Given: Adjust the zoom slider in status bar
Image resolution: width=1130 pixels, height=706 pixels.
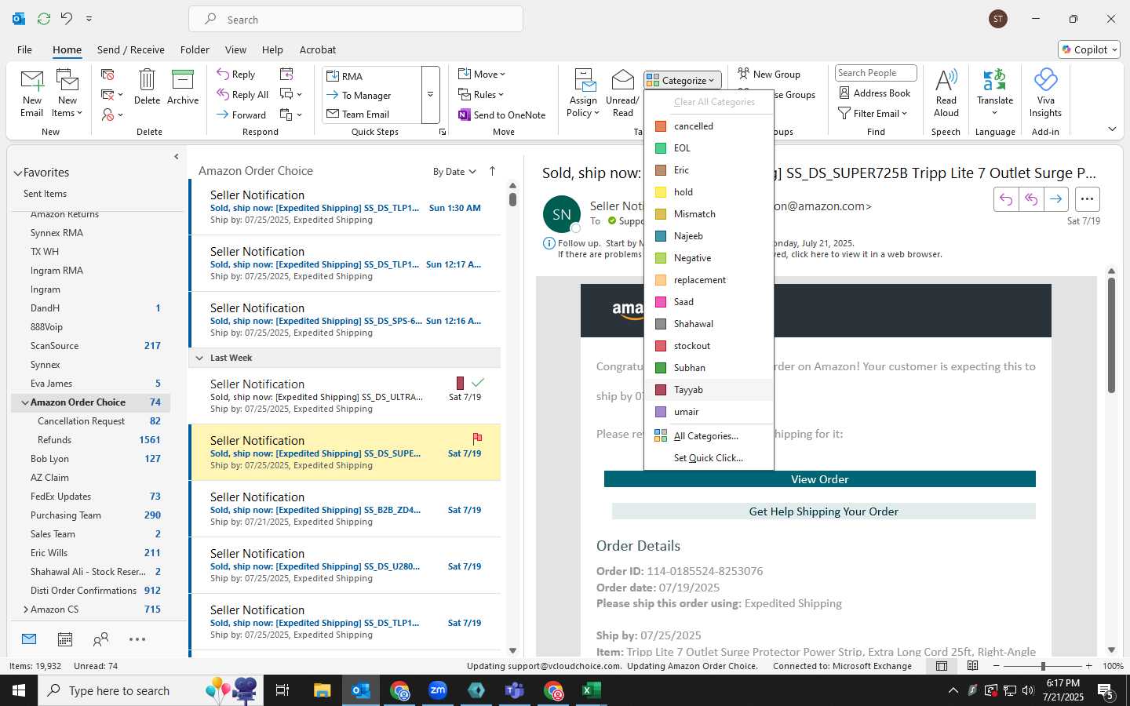Looking at the screenshot, I should [1042, 666].
